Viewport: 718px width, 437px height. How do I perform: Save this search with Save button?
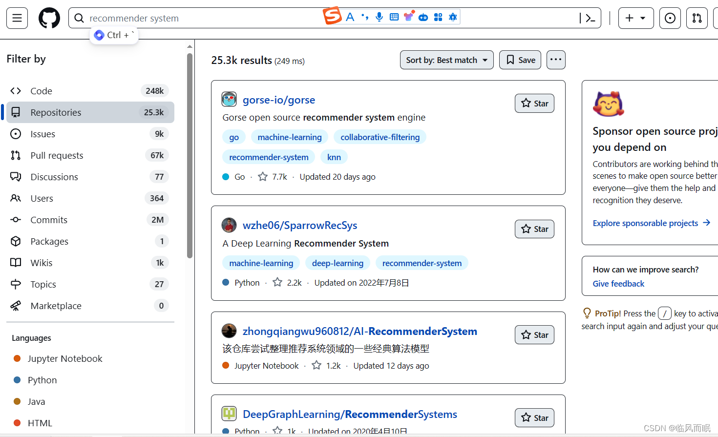[520, 60]
